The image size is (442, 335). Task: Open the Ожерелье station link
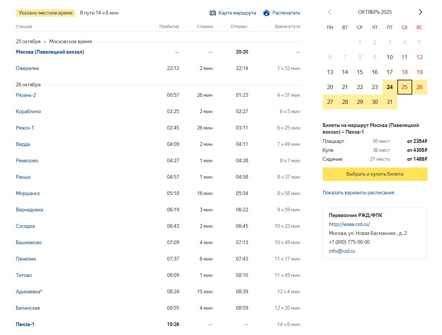[27, 68]
